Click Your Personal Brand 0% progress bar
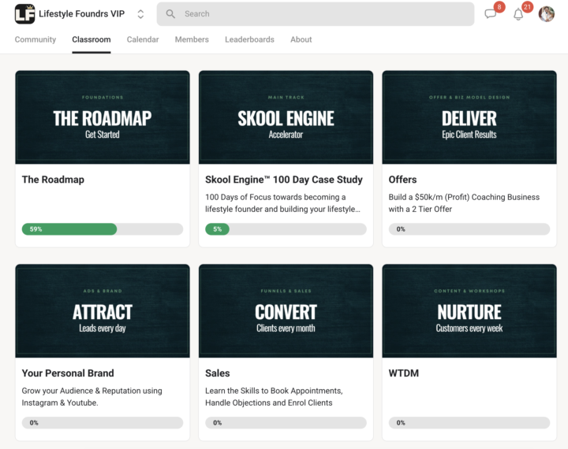This screenshot has width=568, height=449. [103, 422]
